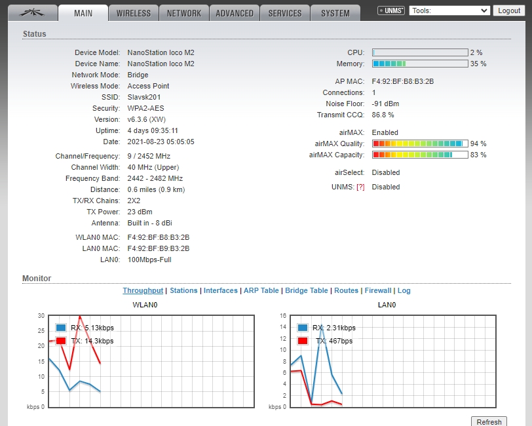Select the Throughput monitor link

point(143,290)
